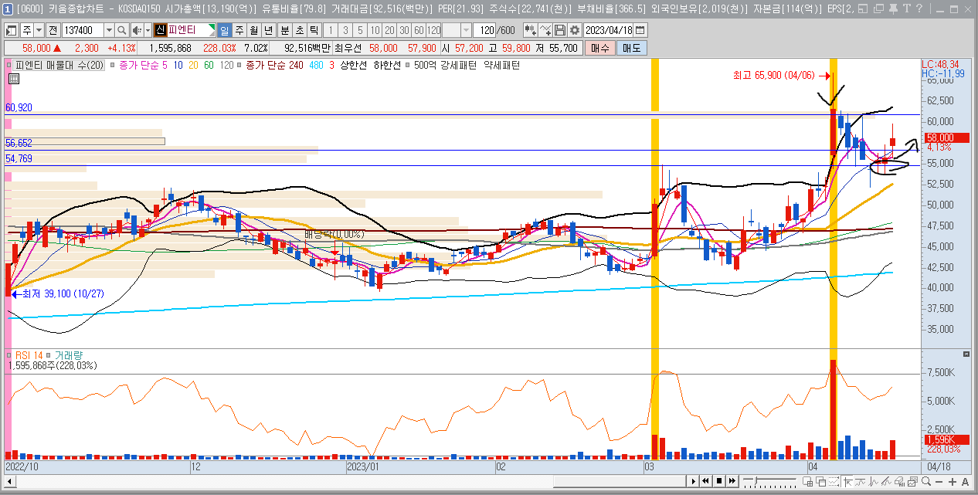The width and height of the screenshot is (978, 495).
Task: Open the 주 dropdown arrow in toolbar
Action: (39, 30)
